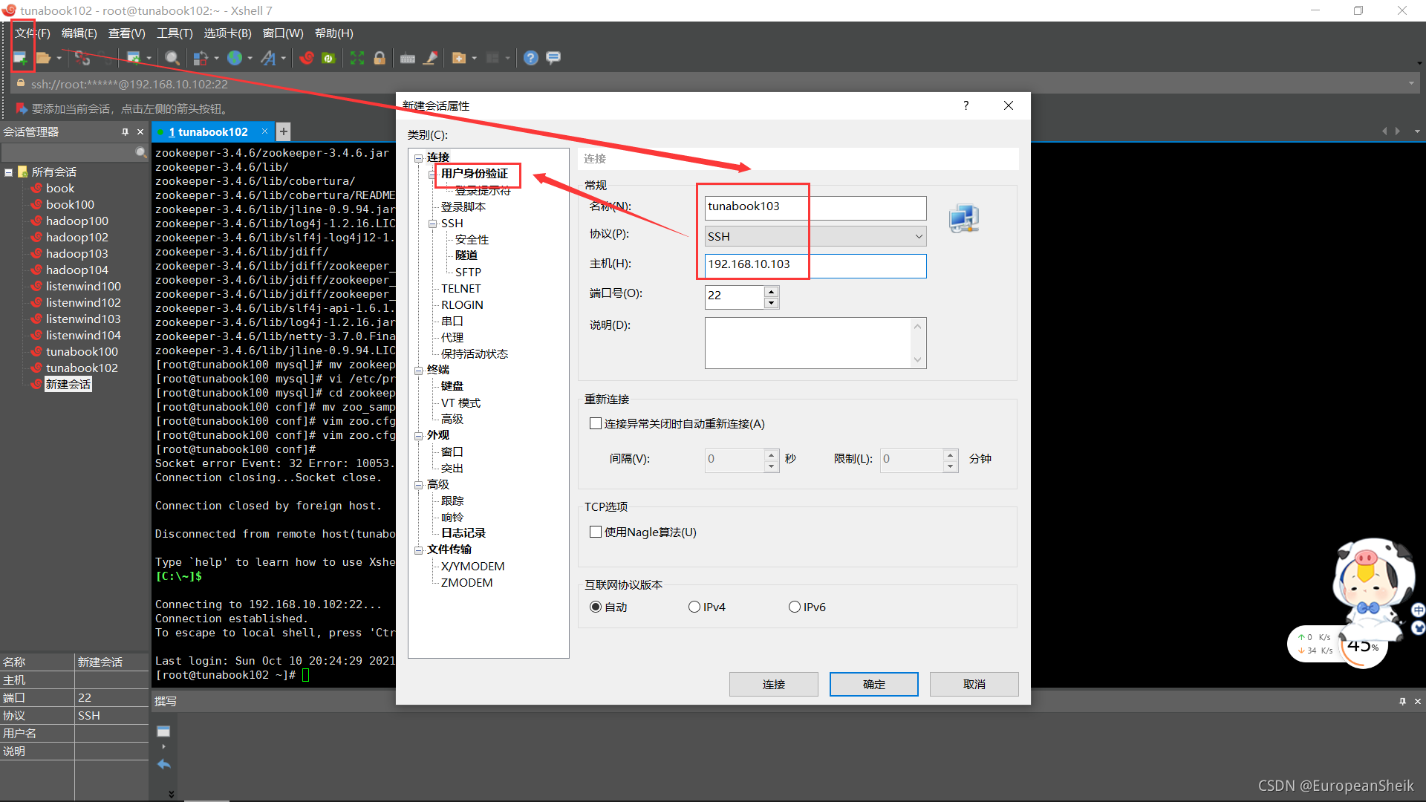
Task: Click the globe encoding icon
Action: click(235, 58)
